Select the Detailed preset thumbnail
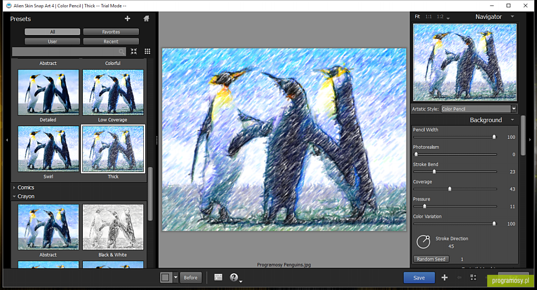This screenshot has height=290, width=537. [x=48, y=92]
